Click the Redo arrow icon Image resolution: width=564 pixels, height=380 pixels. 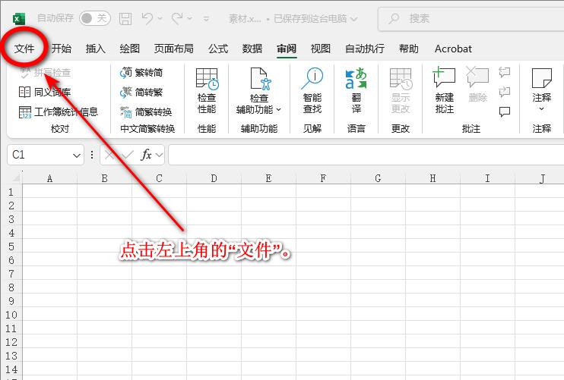tap(176, 18)
